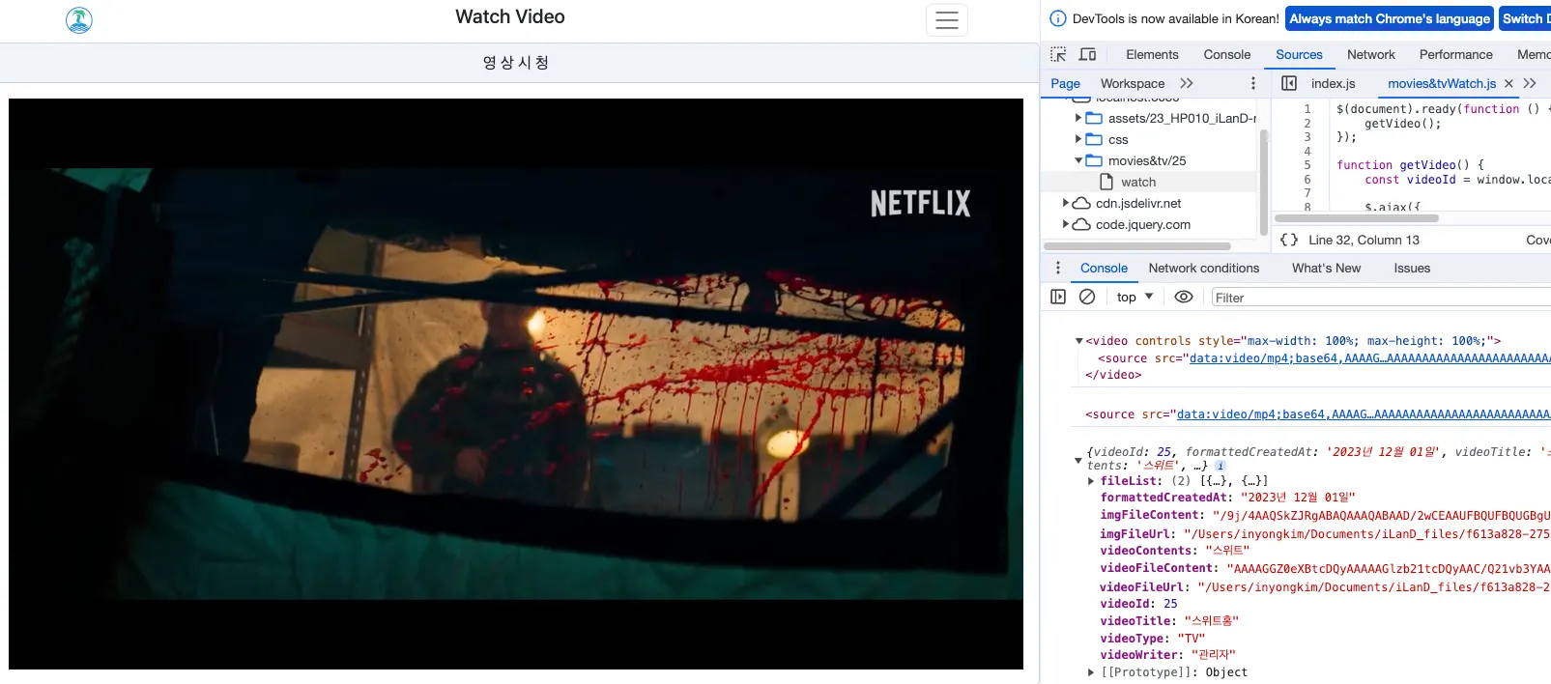Activate the inspect element picker icon

point(1058,54)
